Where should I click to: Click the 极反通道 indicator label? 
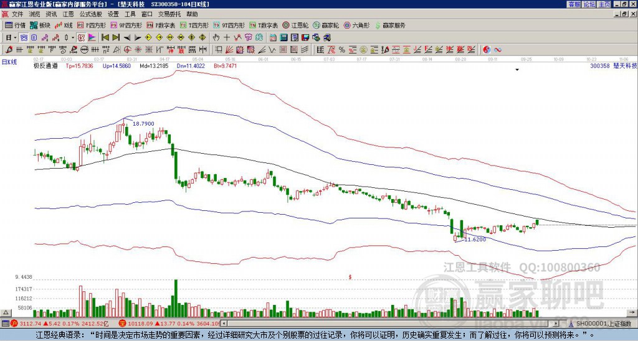point(45,65)
